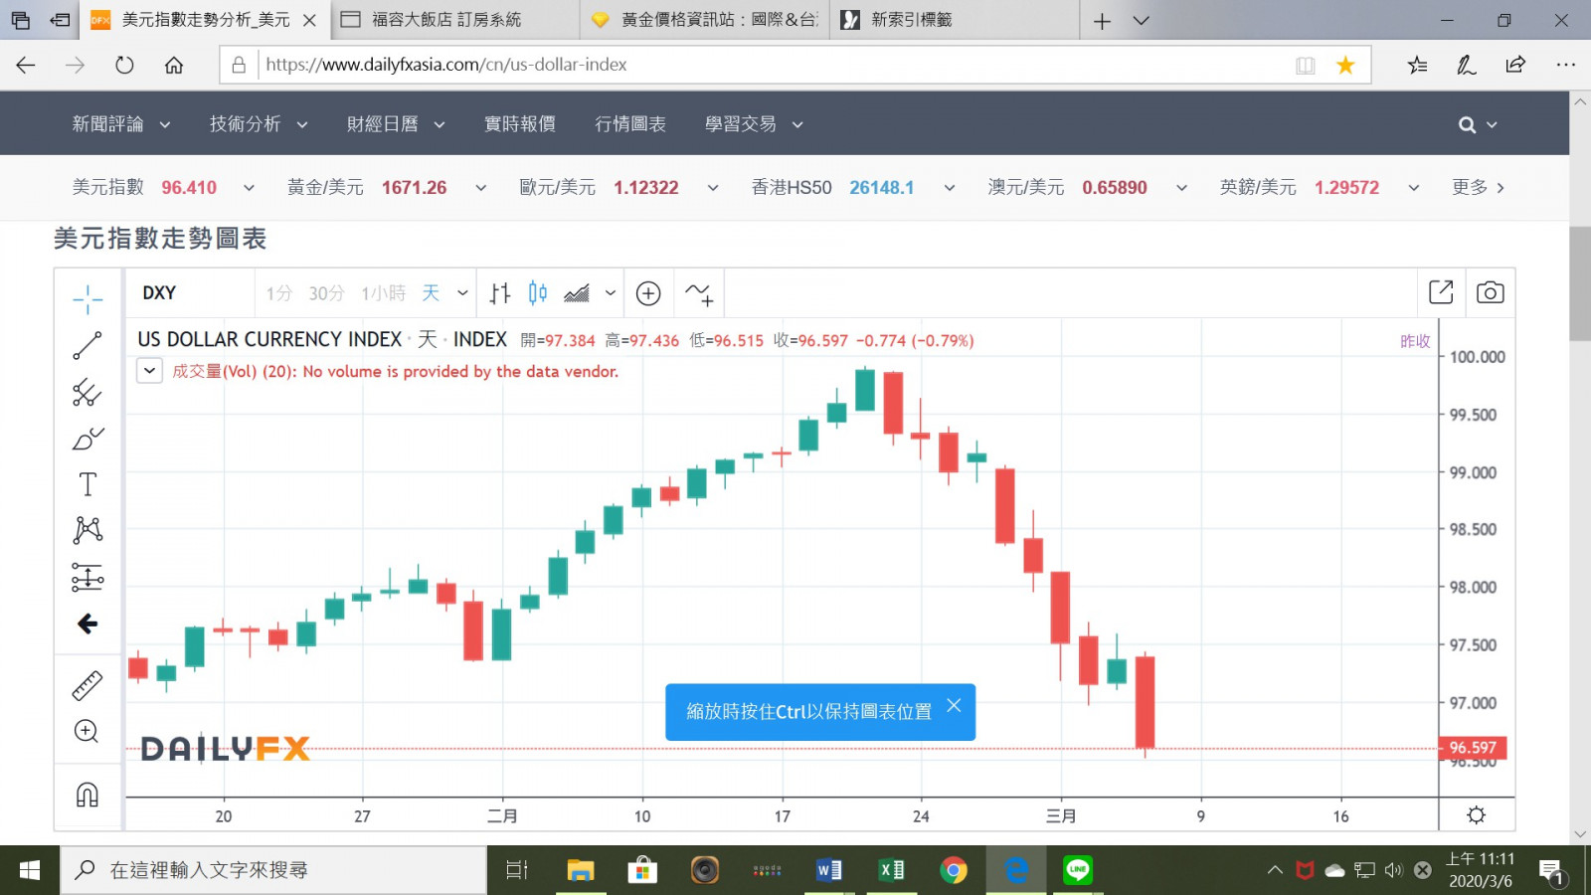The height and width of the screenshot is (895, 1591).
Task: Open the 新聞評論 menu
Action: [x=121, y=124]
